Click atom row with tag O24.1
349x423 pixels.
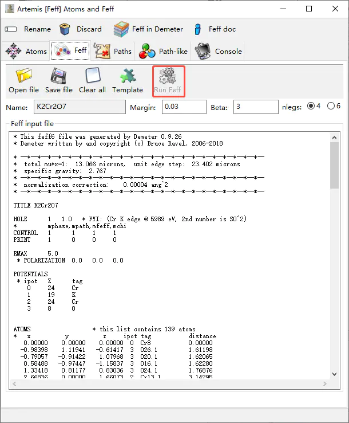click(118, 370)
